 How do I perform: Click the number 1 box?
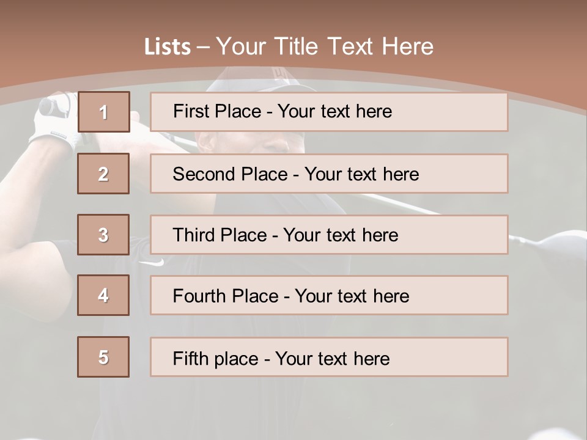click(103, 112)
